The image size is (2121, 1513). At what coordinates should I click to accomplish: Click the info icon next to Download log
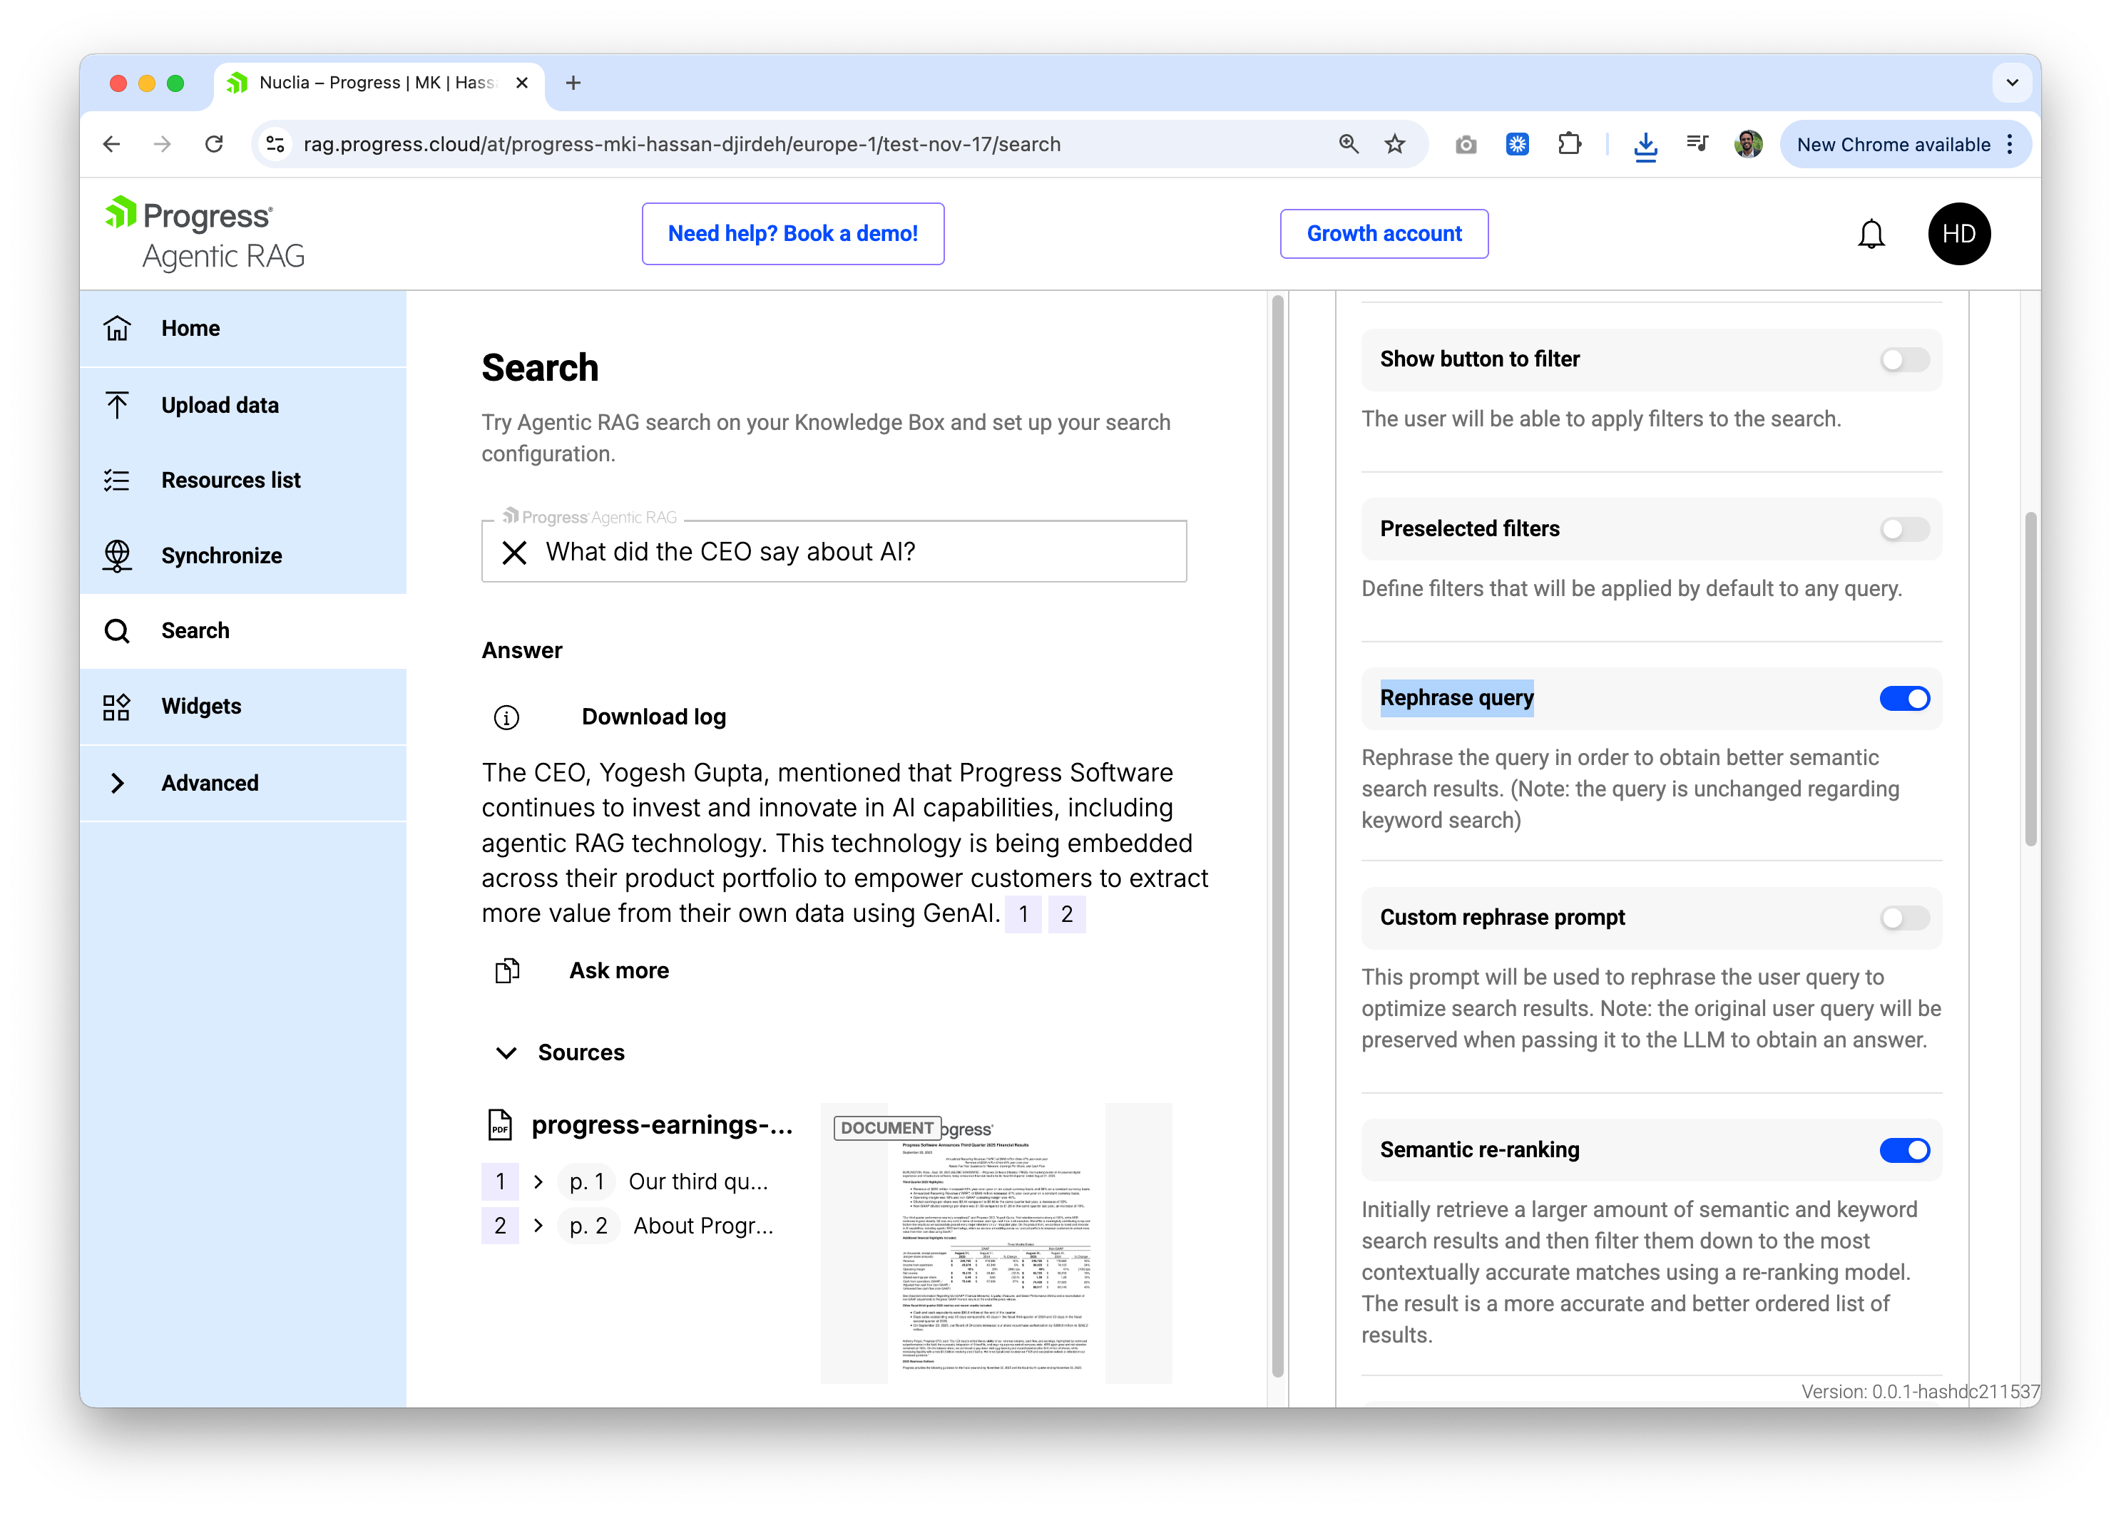point(506,717)
